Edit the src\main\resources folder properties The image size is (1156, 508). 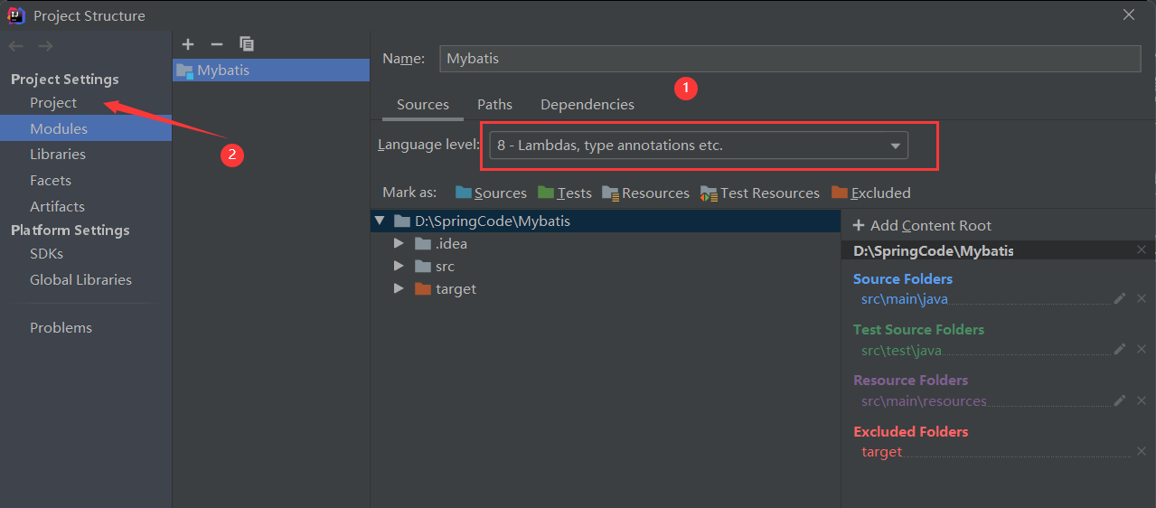point(1120,400)
